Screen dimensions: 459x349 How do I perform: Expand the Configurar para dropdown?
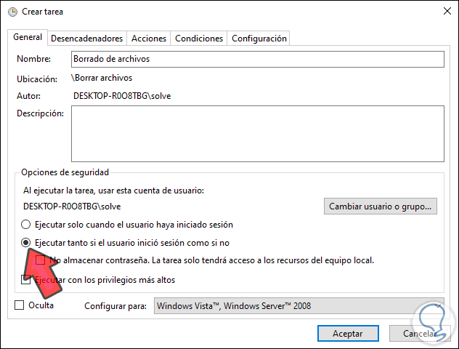tap(298, 306)
